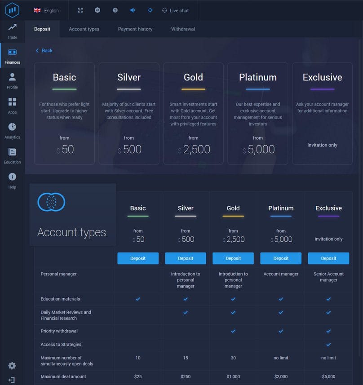Open the Apps panel in sidebar
Viewport: 363px width, 385px height.
pyautogui.click(x=12, y=106)
